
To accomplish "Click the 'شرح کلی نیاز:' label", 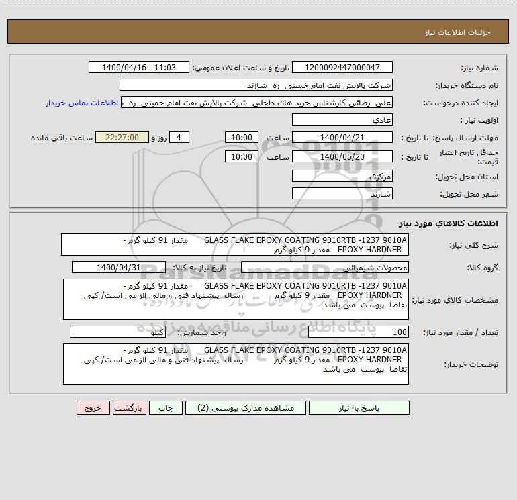I will click(x=474, y=245).
